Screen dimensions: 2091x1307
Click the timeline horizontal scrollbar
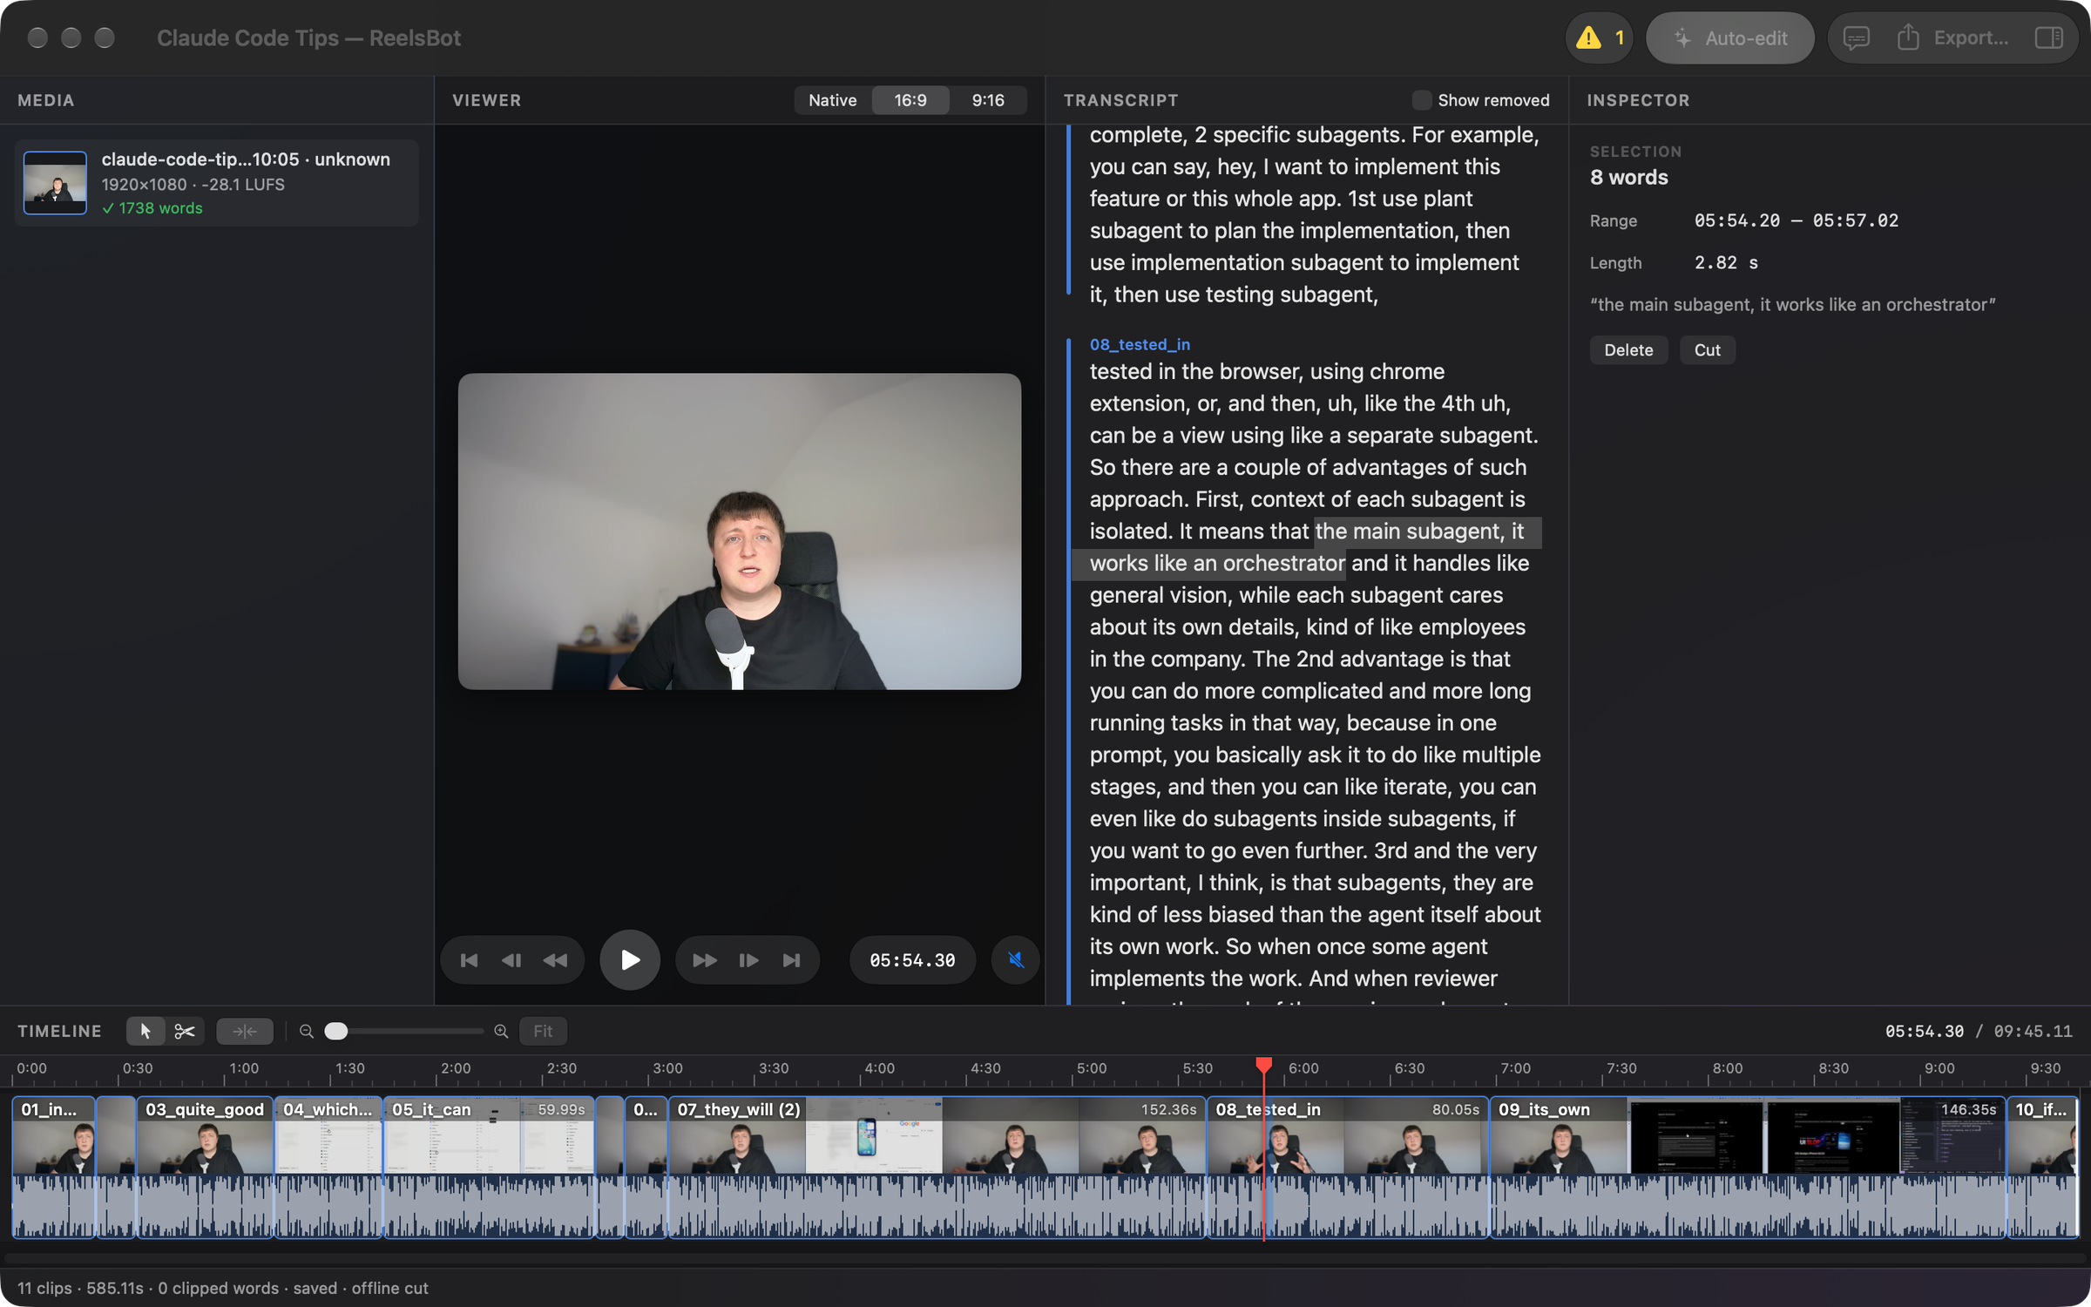1045,1258
